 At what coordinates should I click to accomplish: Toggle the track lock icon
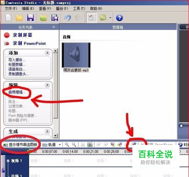click(x=3, y=170)
